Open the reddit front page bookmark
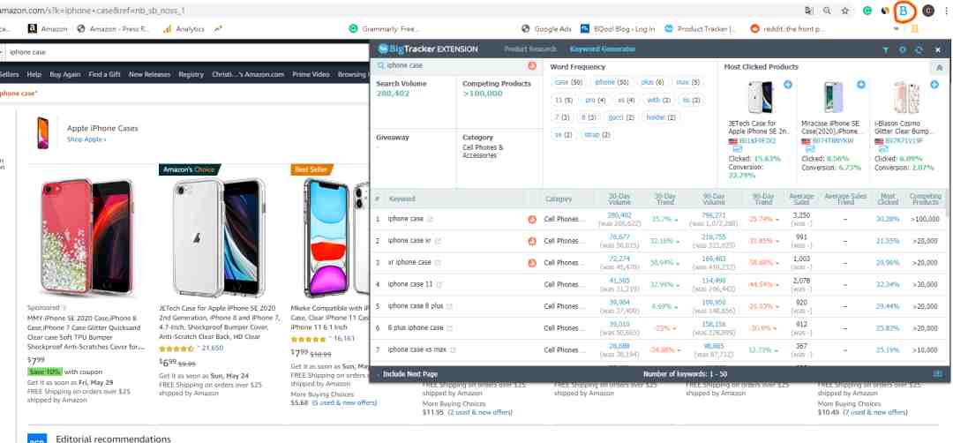Screen dimensions: 953x443 pos(788,28)
